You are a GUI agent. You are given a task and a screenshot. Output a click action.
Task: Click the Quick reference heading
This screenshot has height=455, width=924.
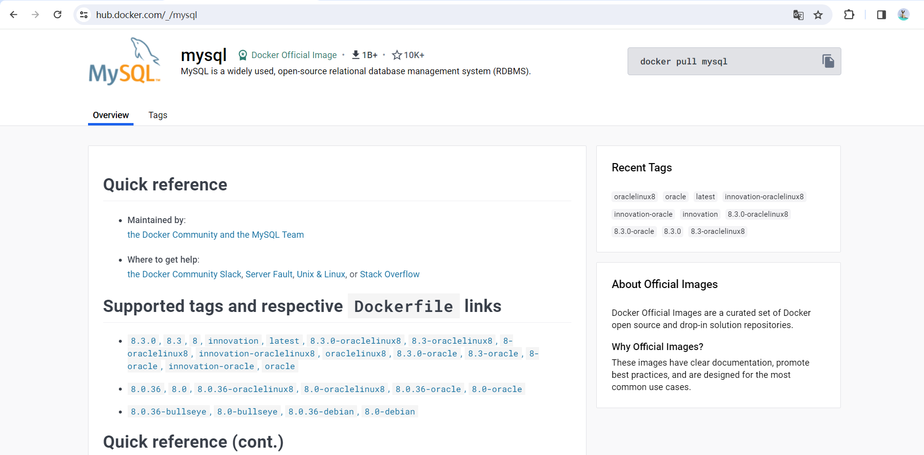(165, 185)
